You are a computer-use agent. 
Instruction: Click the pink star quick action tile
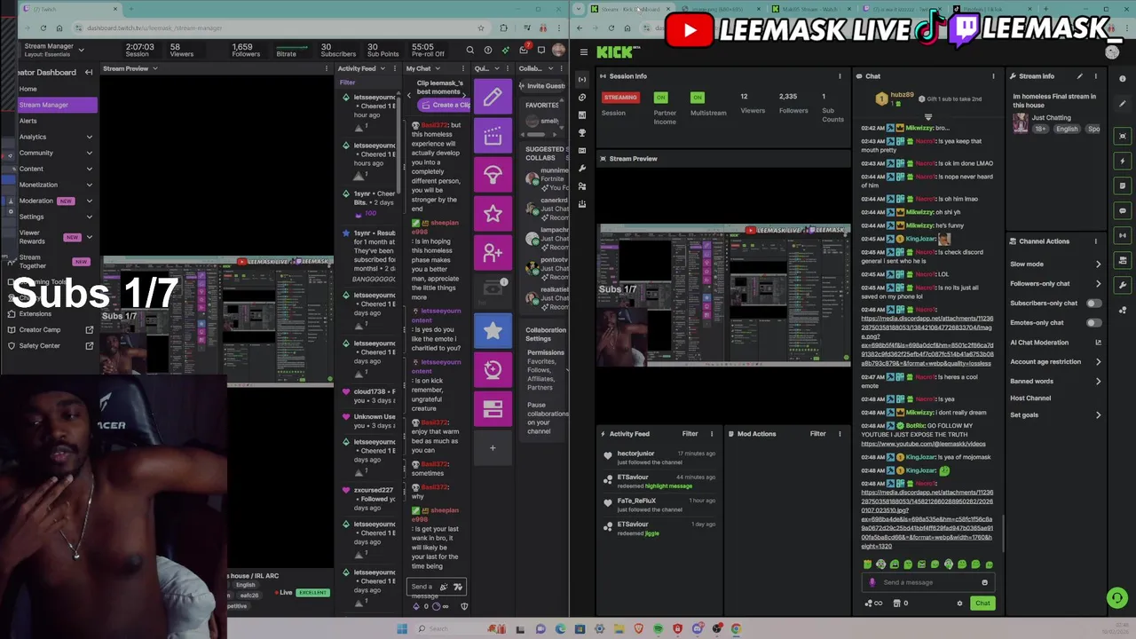coord(493,214)
